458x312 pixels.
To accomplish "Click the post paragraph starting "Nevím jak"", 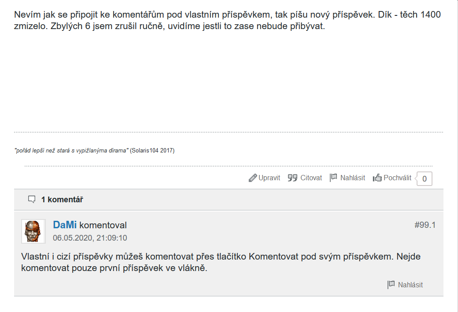I will 227,21.
